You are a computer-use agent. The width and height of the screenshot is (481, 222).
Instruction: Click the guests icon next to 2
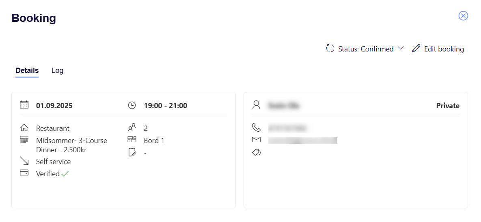click(132, 128)
